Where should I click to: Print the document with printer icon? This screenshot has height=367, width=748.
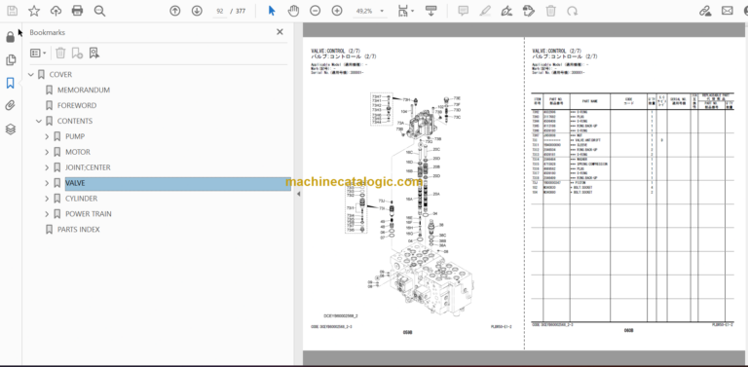(x=77, y=11)
